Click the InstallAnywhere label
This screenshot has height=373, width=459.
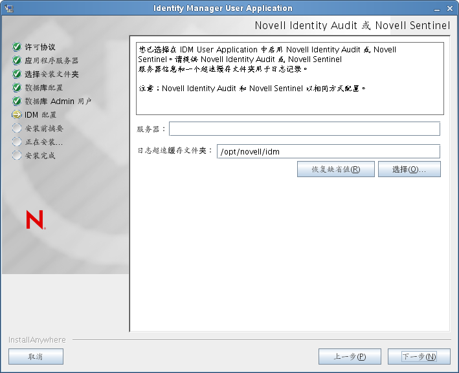coord(37,339)
